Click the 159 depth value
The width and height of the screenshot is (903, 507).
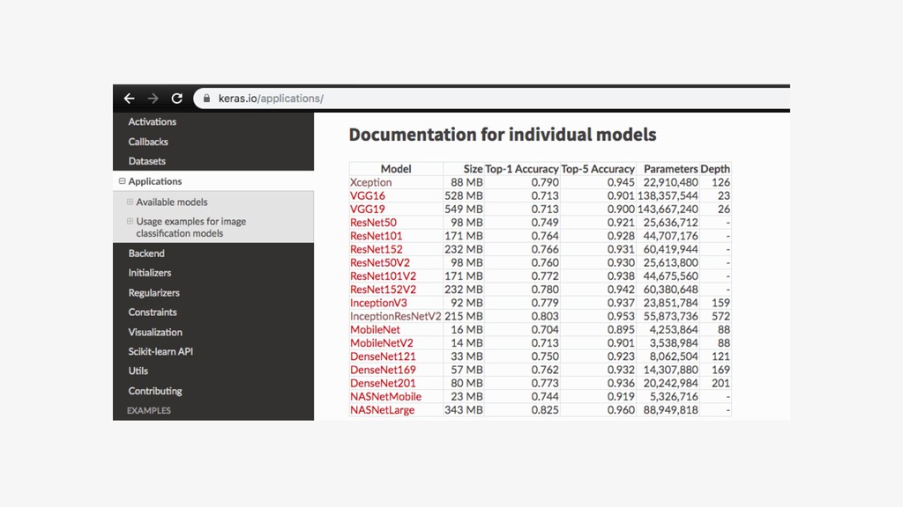pos(720,303)
